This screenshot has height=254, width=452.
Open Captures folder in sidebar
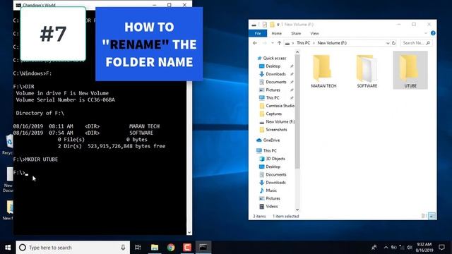(x=273, y=114)
